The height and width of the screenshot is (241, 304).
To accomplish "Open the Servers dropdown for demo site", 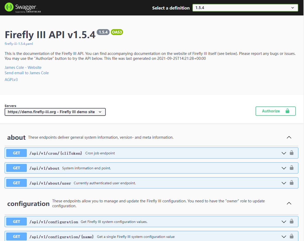I will (55, 112).
